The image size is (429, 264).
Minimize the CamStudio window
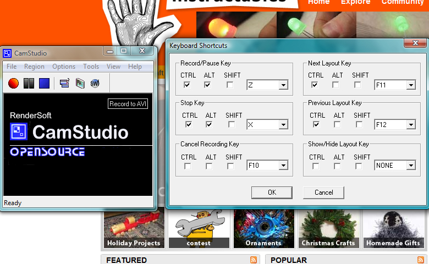click(110, 51)
